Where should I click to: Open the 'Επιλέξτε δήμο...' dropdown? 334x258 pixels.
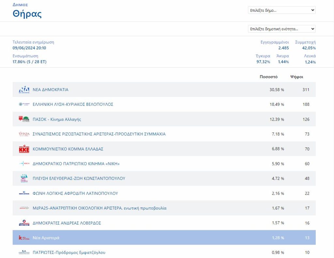(281, 10)
